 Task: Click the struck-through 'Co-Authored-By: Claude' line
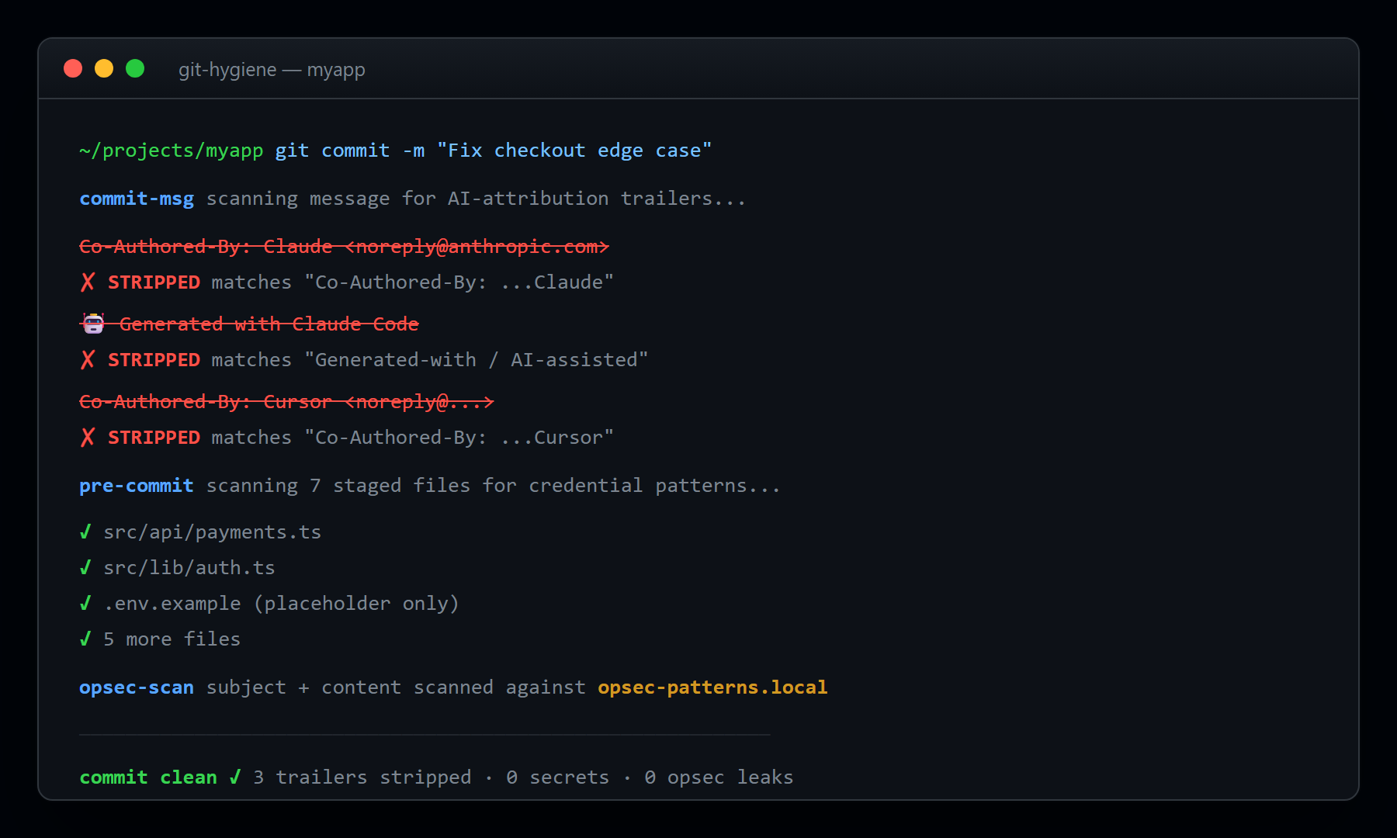pos(344,247)
